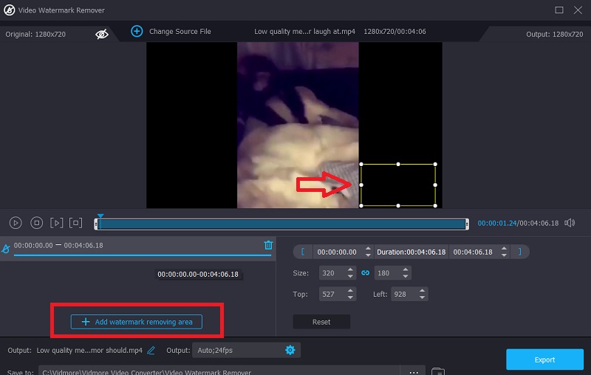Open output settings gear icon
Screen dimensions: 591x375
290,350
